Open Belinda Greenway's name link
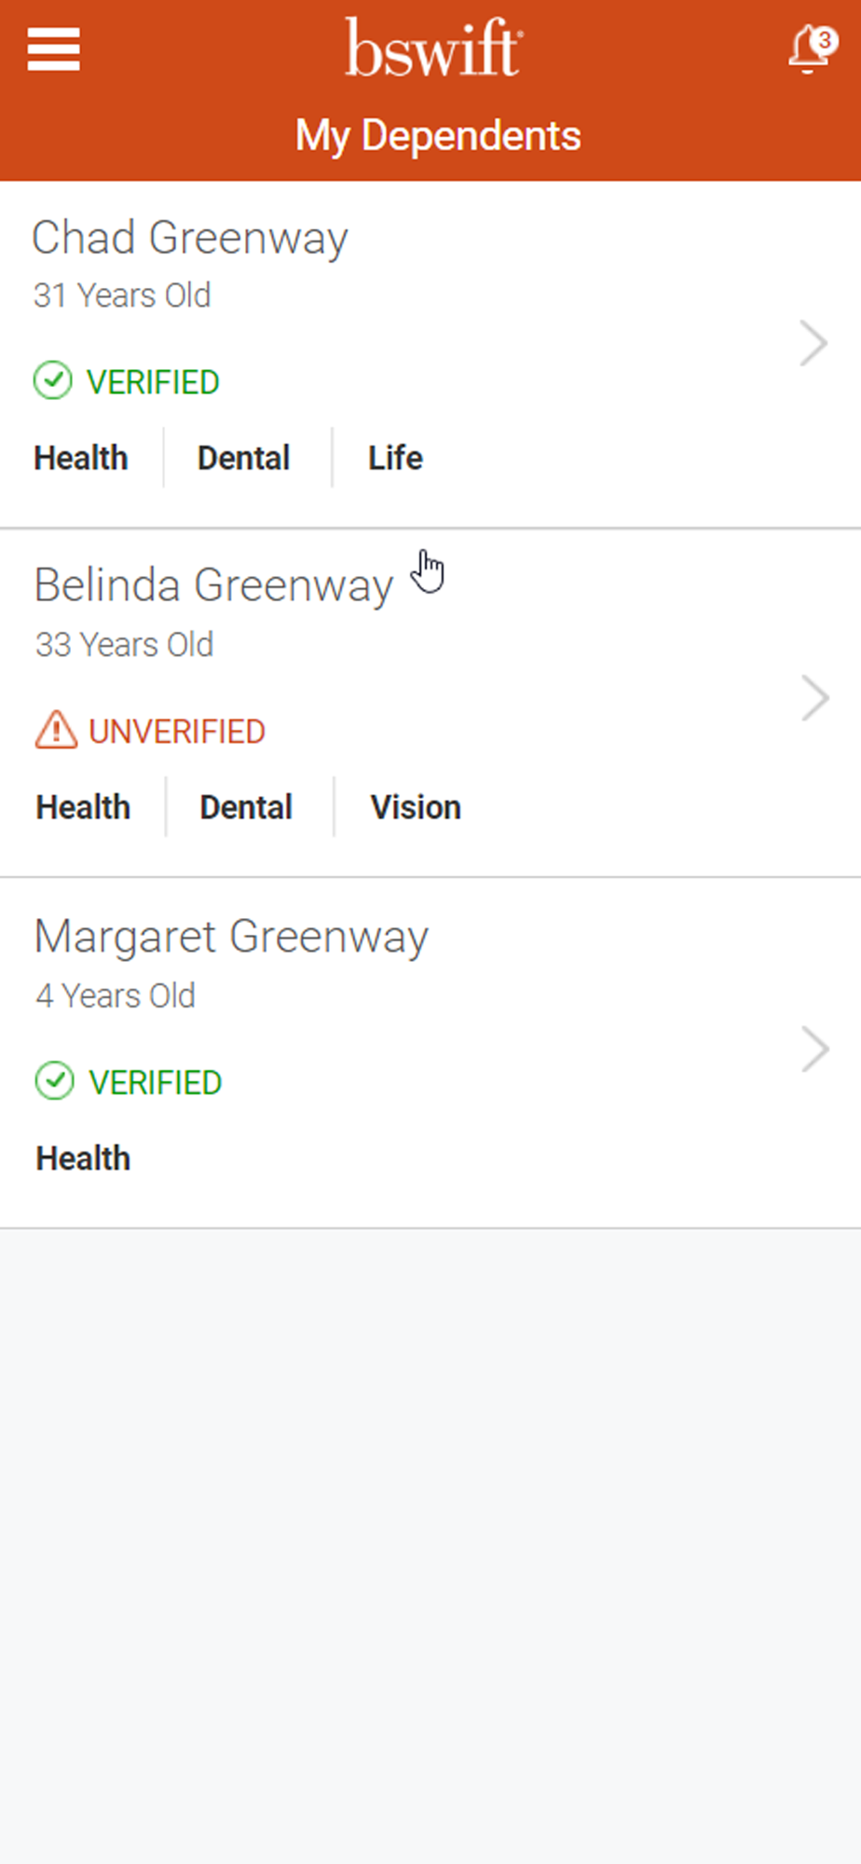The image size is (861, 1864). point(213,587)
